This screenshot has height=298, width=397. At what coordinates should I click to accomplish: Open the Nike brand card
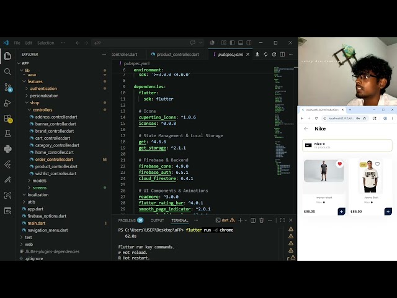point(347,145)
